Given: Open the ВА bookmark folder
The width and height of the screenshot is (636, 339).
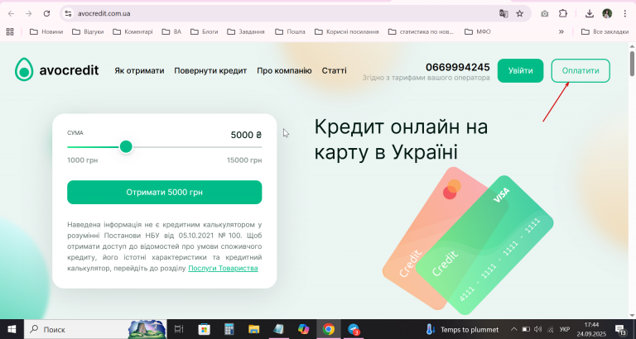Looking at the screenshot, I should tap(171, 31).
